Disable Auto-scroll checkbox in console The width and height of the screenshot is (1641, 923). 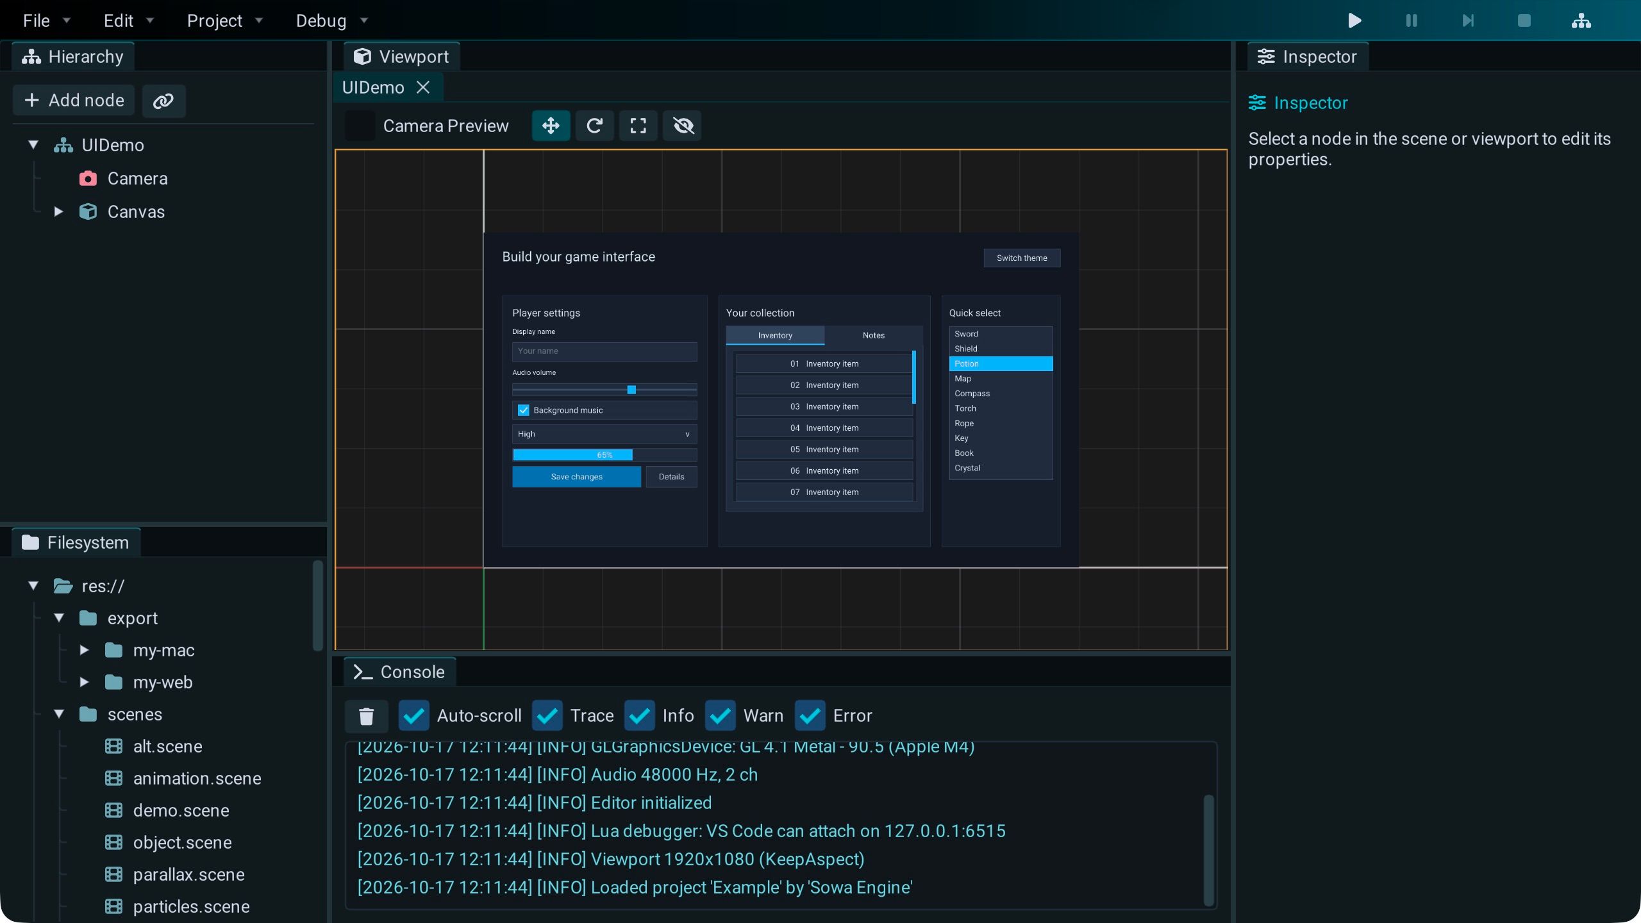pos(413,716)
